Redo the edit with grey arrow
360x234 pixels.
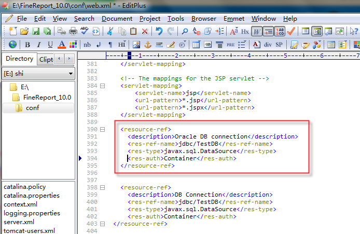pyautogui.click(x=171, y=31)
